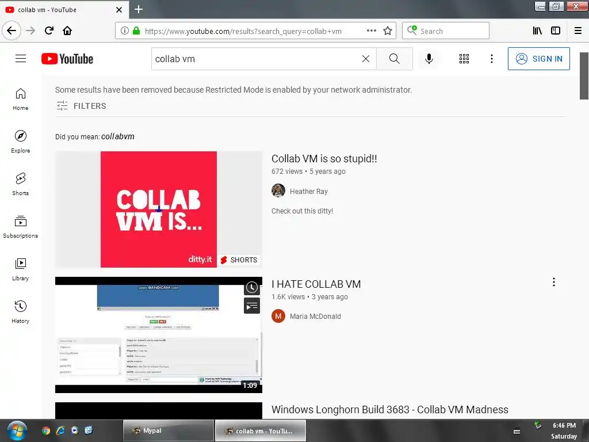Click the on-screen keyboard tray icon
589x442 pixels.
pyautogui.click(x=517, y=432)
